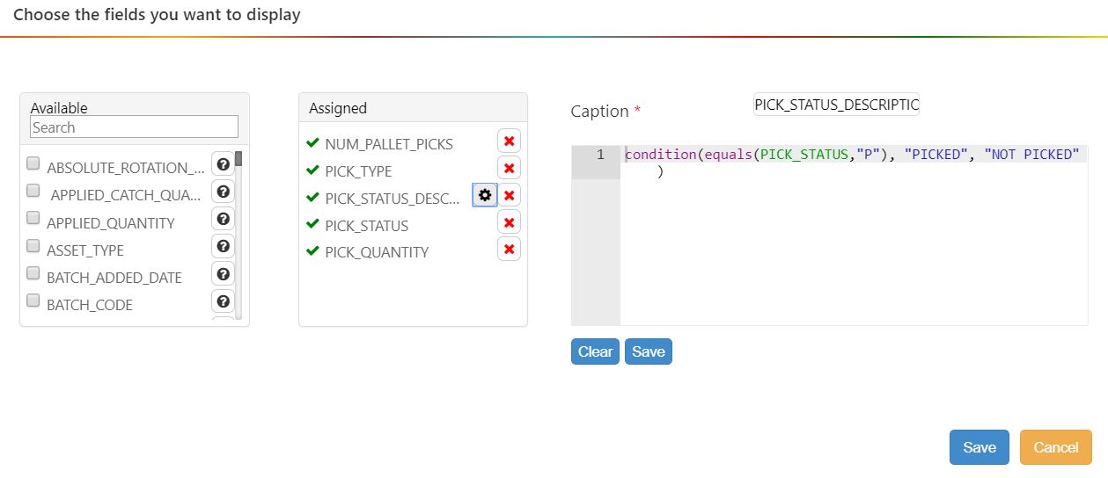Tick the BATCH_ADDED_DATE checkbox
Screen dimensions: 1108x478
[33, 272]
